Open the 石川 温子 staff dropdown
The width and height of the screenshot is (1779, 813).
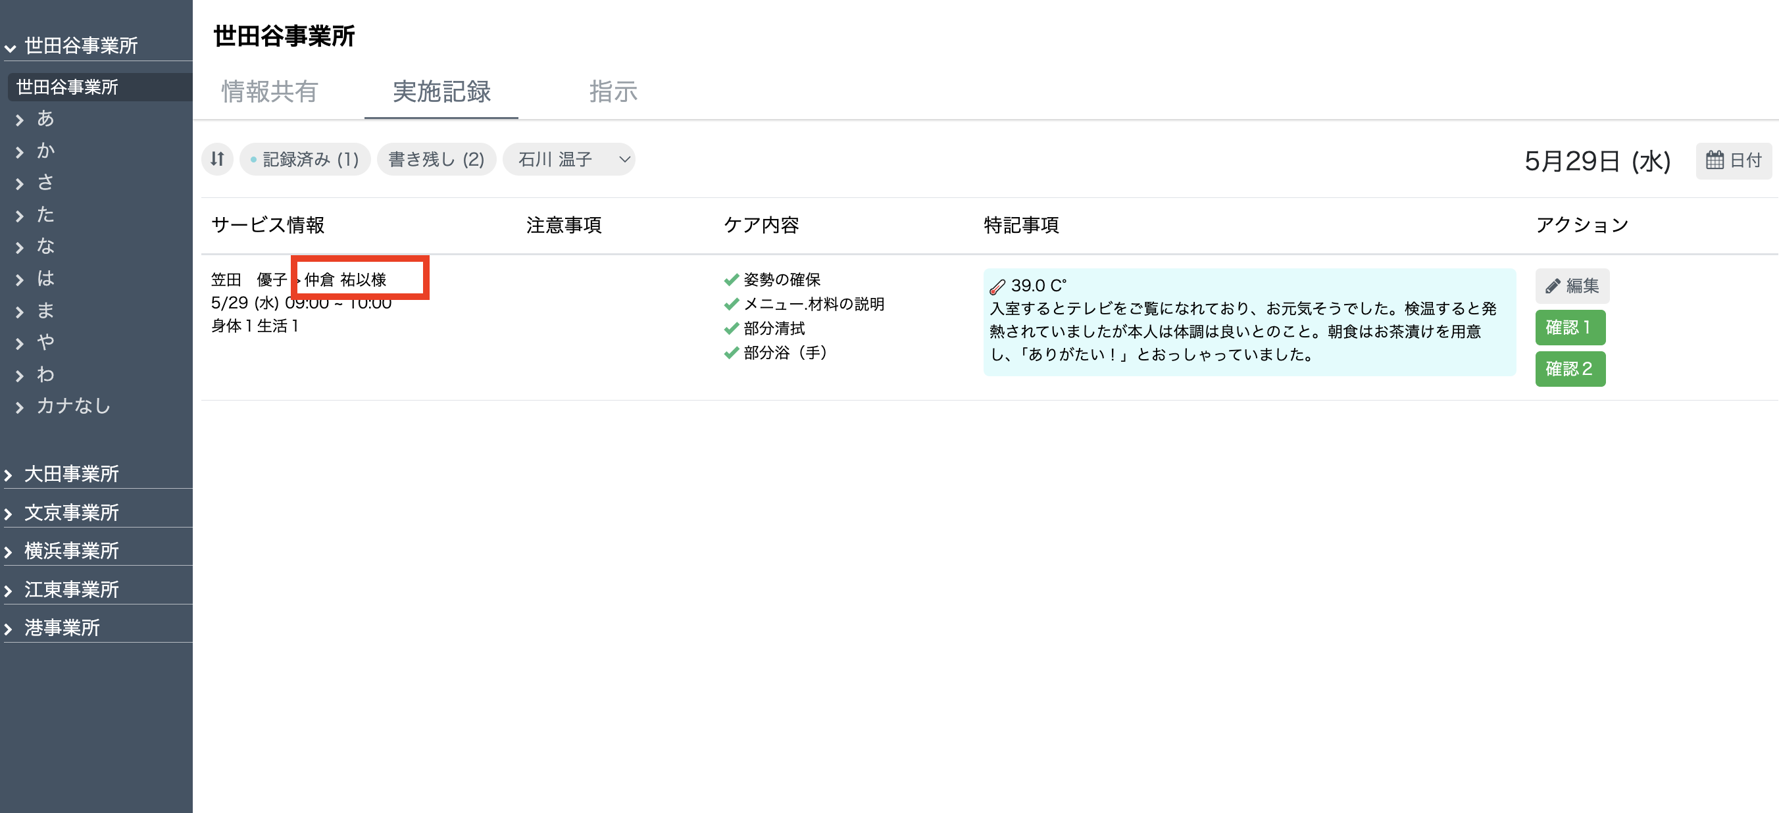pos(569,159)
